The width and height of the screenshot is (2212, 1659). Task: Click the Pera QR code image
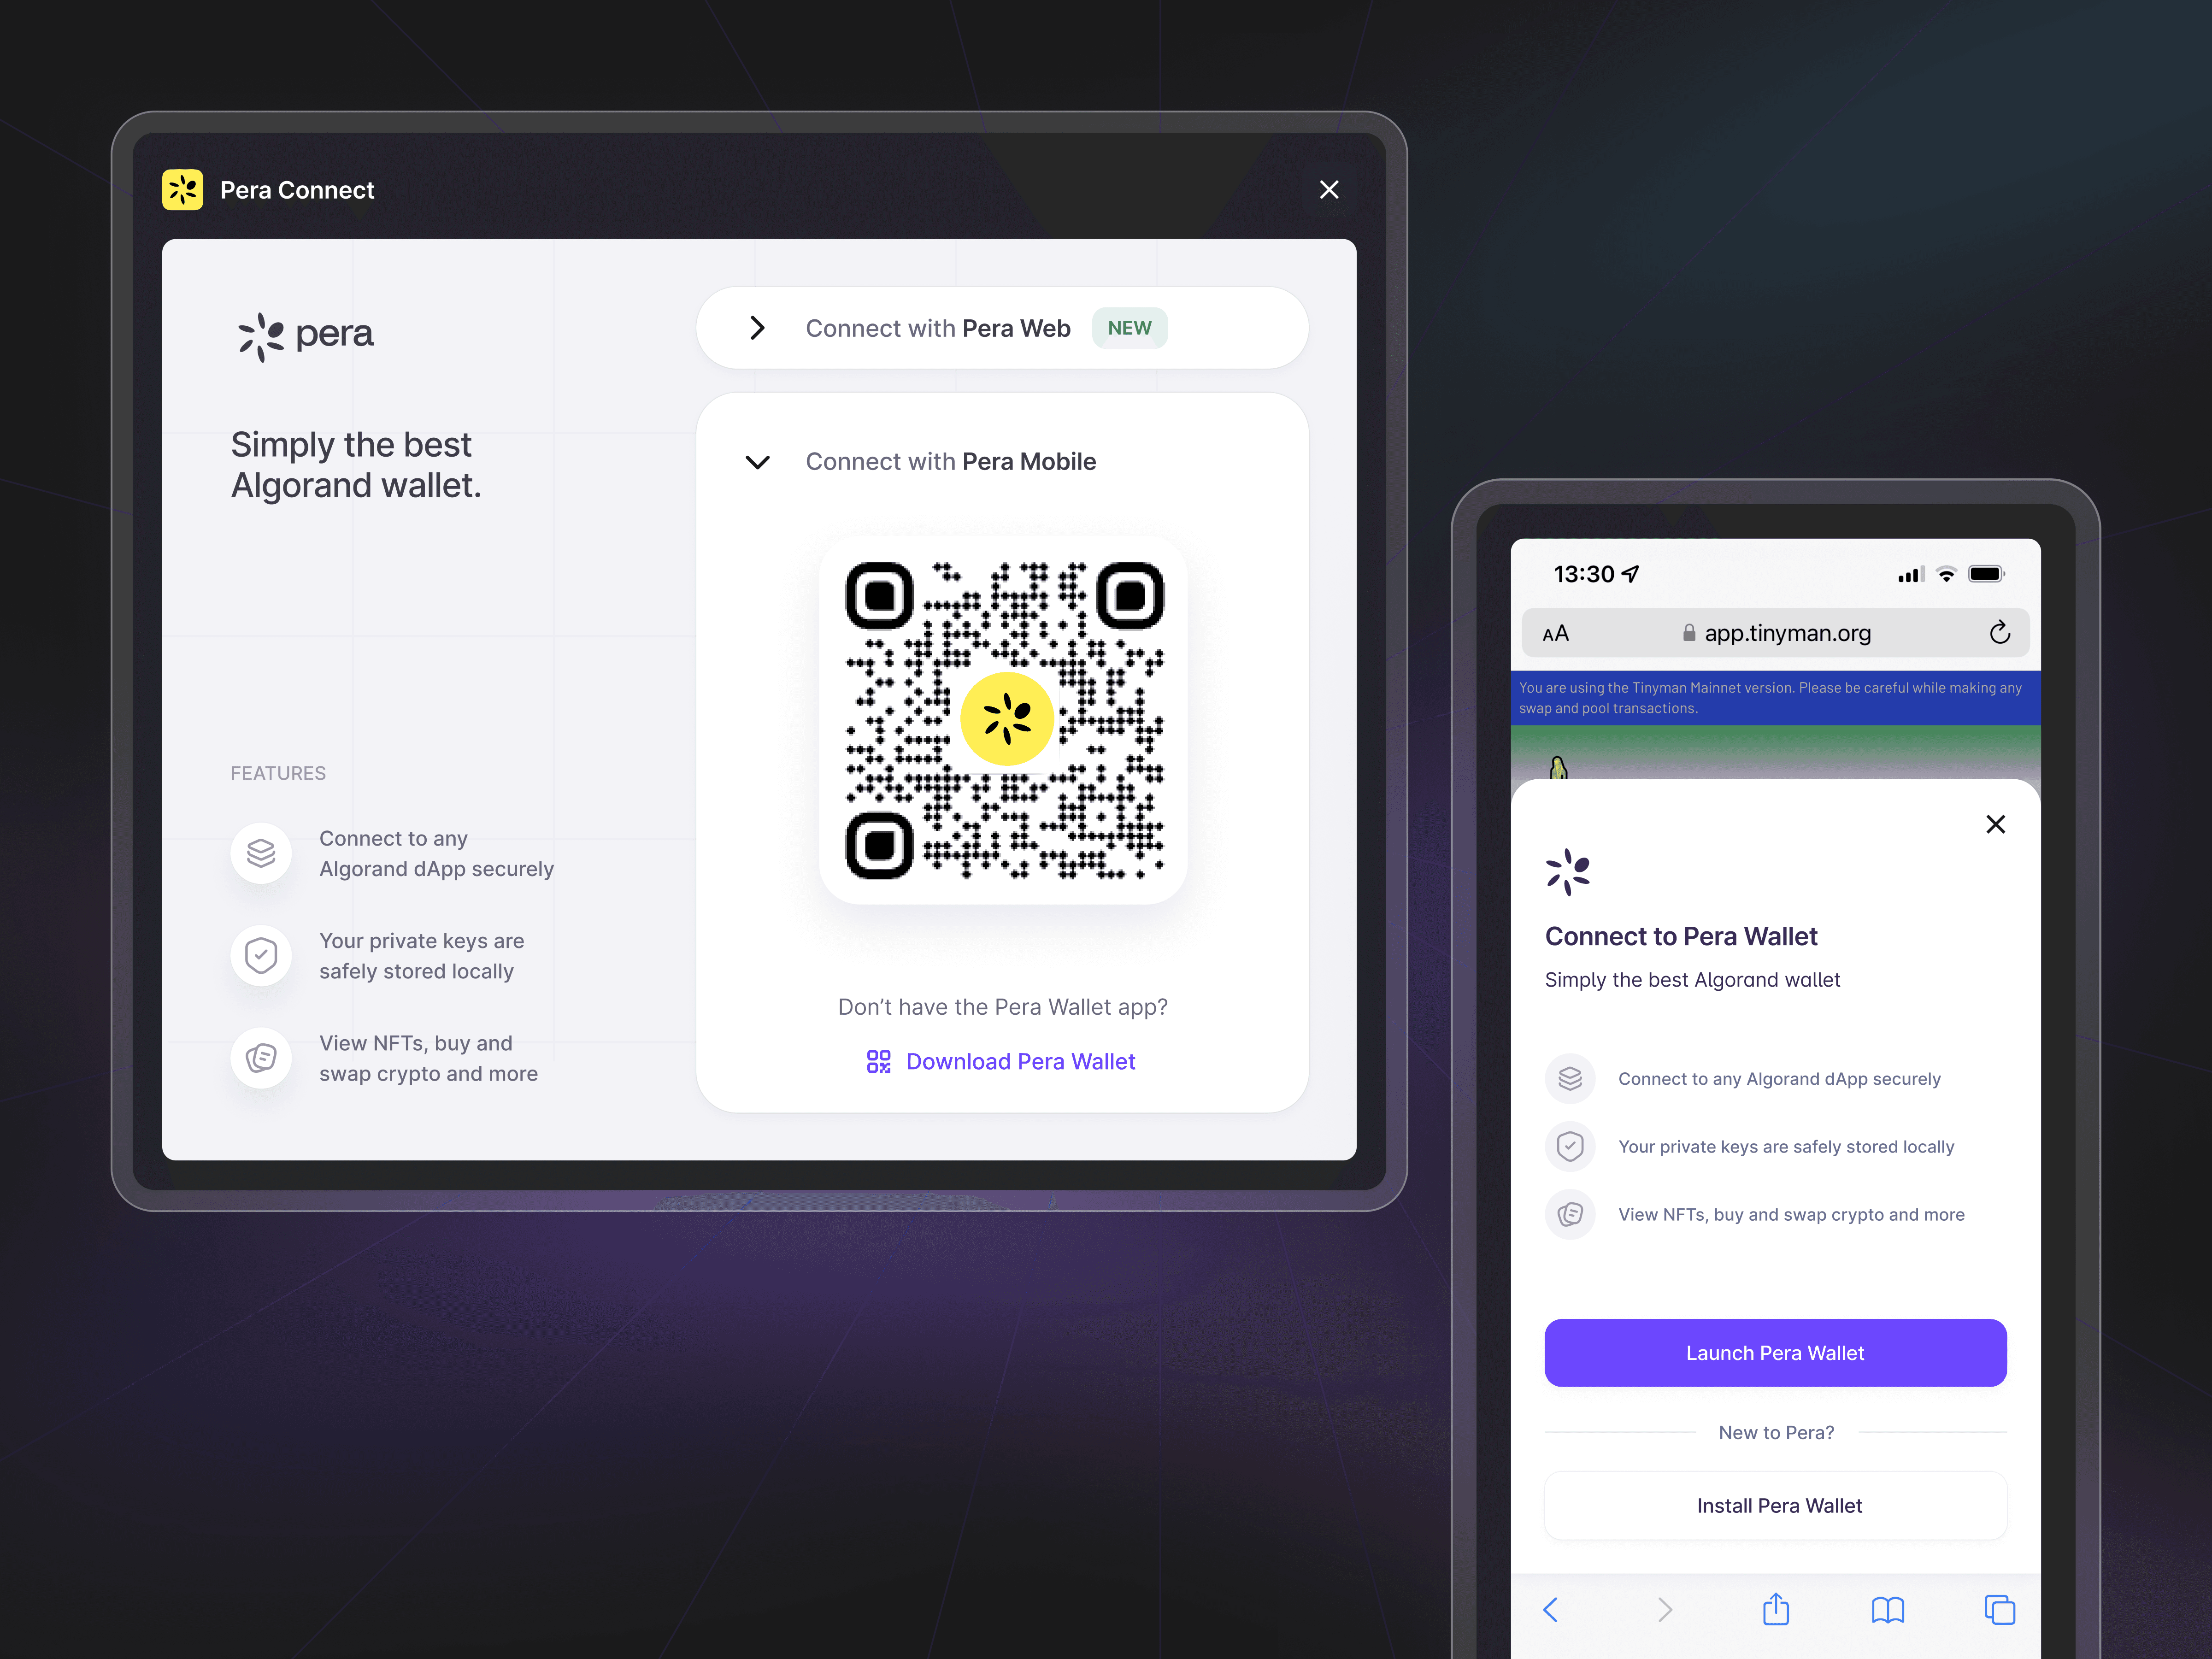pyautogui.click(x=1004, y=720)
